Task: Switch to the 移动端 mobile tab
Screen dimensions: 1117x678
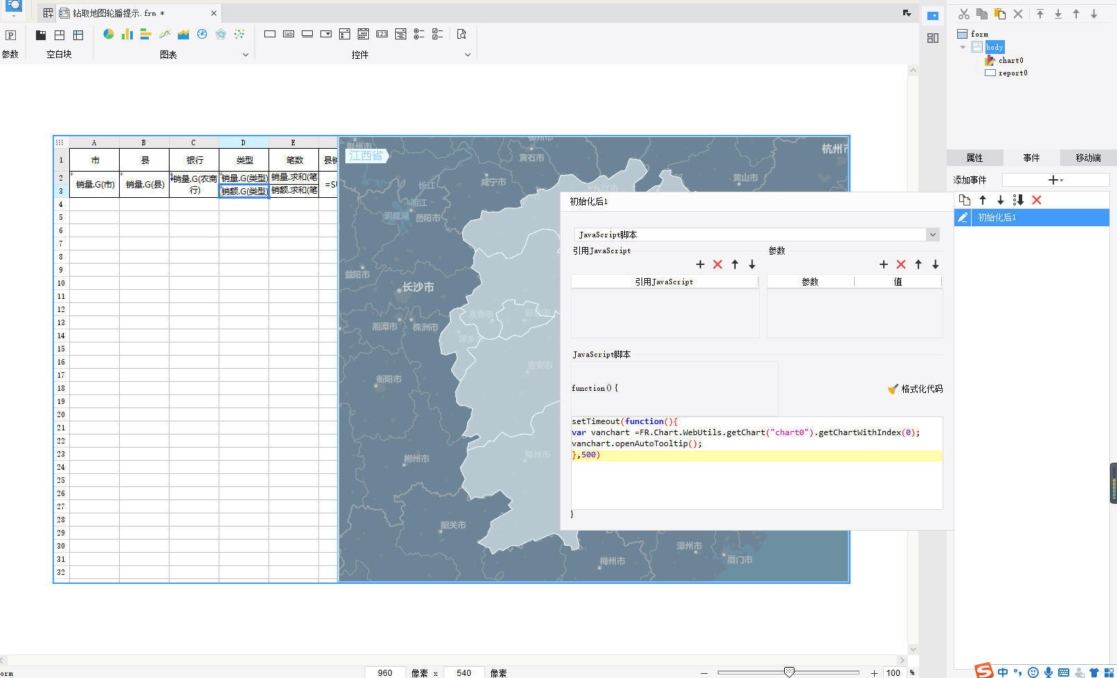Action: [x=1088, y=158]
